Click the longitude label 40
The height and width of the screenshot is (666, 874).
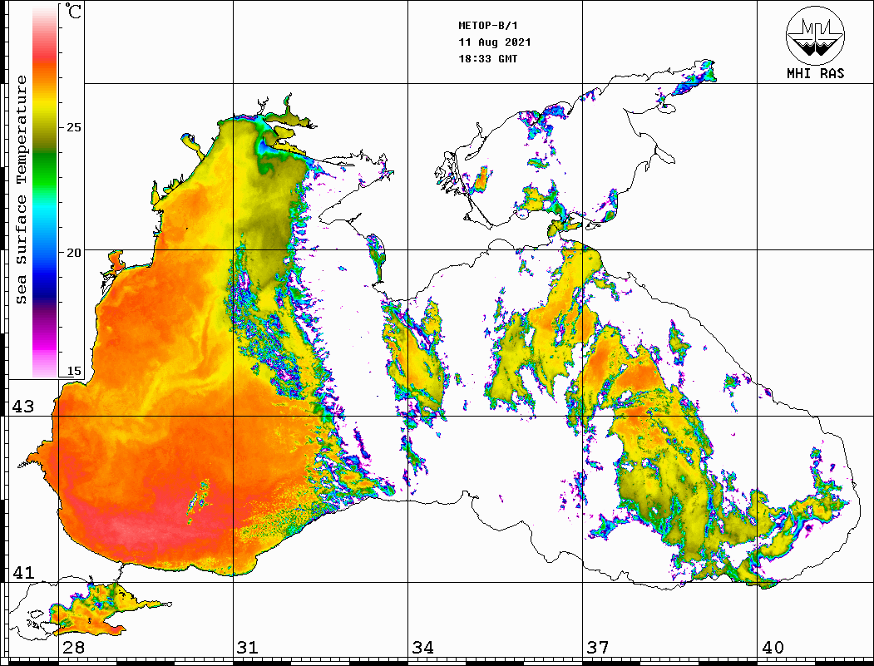(x=773, y=648)
